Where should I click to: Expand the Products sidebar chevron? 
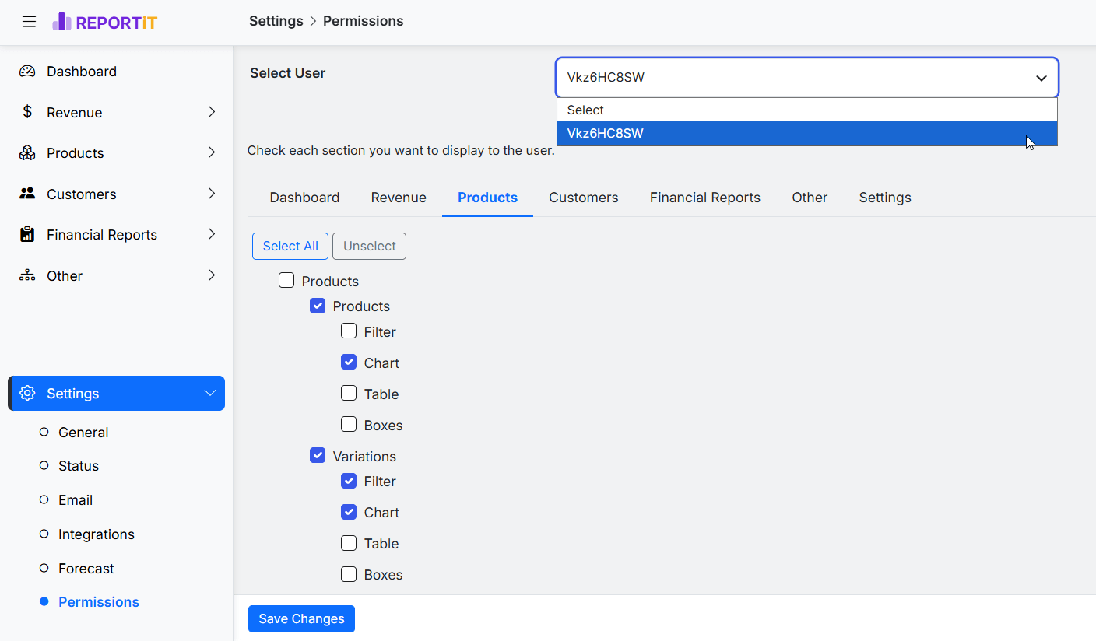pyautogui.click(x=211, y=152)
